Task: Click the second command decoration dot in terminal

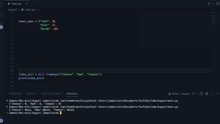Action: [x=7, y=107]
